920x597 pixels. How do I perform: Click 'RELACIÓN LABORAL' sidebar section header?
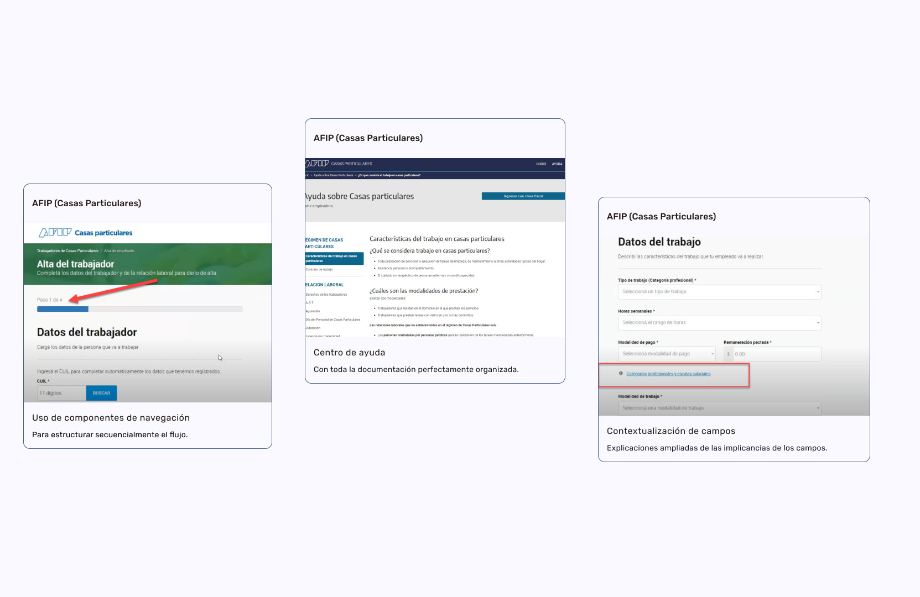point(325,285)
